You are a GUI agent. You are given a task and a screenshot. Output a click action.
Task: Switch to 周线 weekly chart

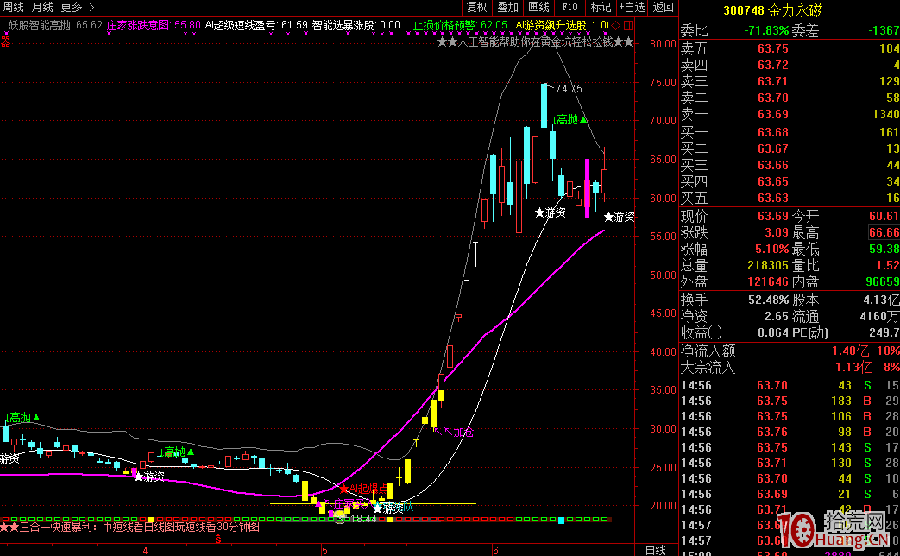point(13,7)
